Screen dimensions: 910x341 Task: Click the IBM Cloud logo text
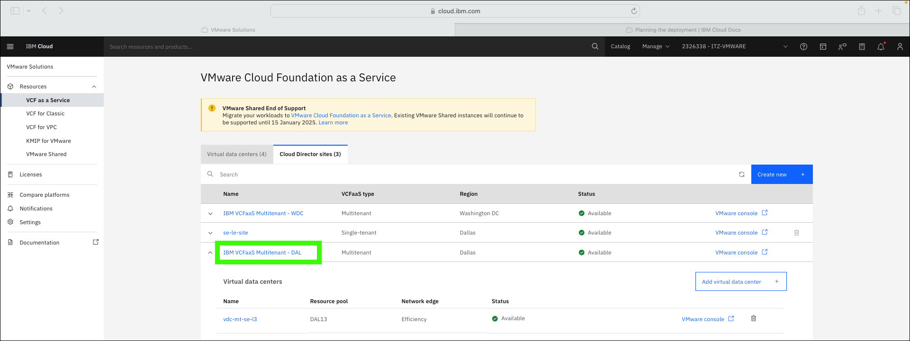(x=39, y=46)
